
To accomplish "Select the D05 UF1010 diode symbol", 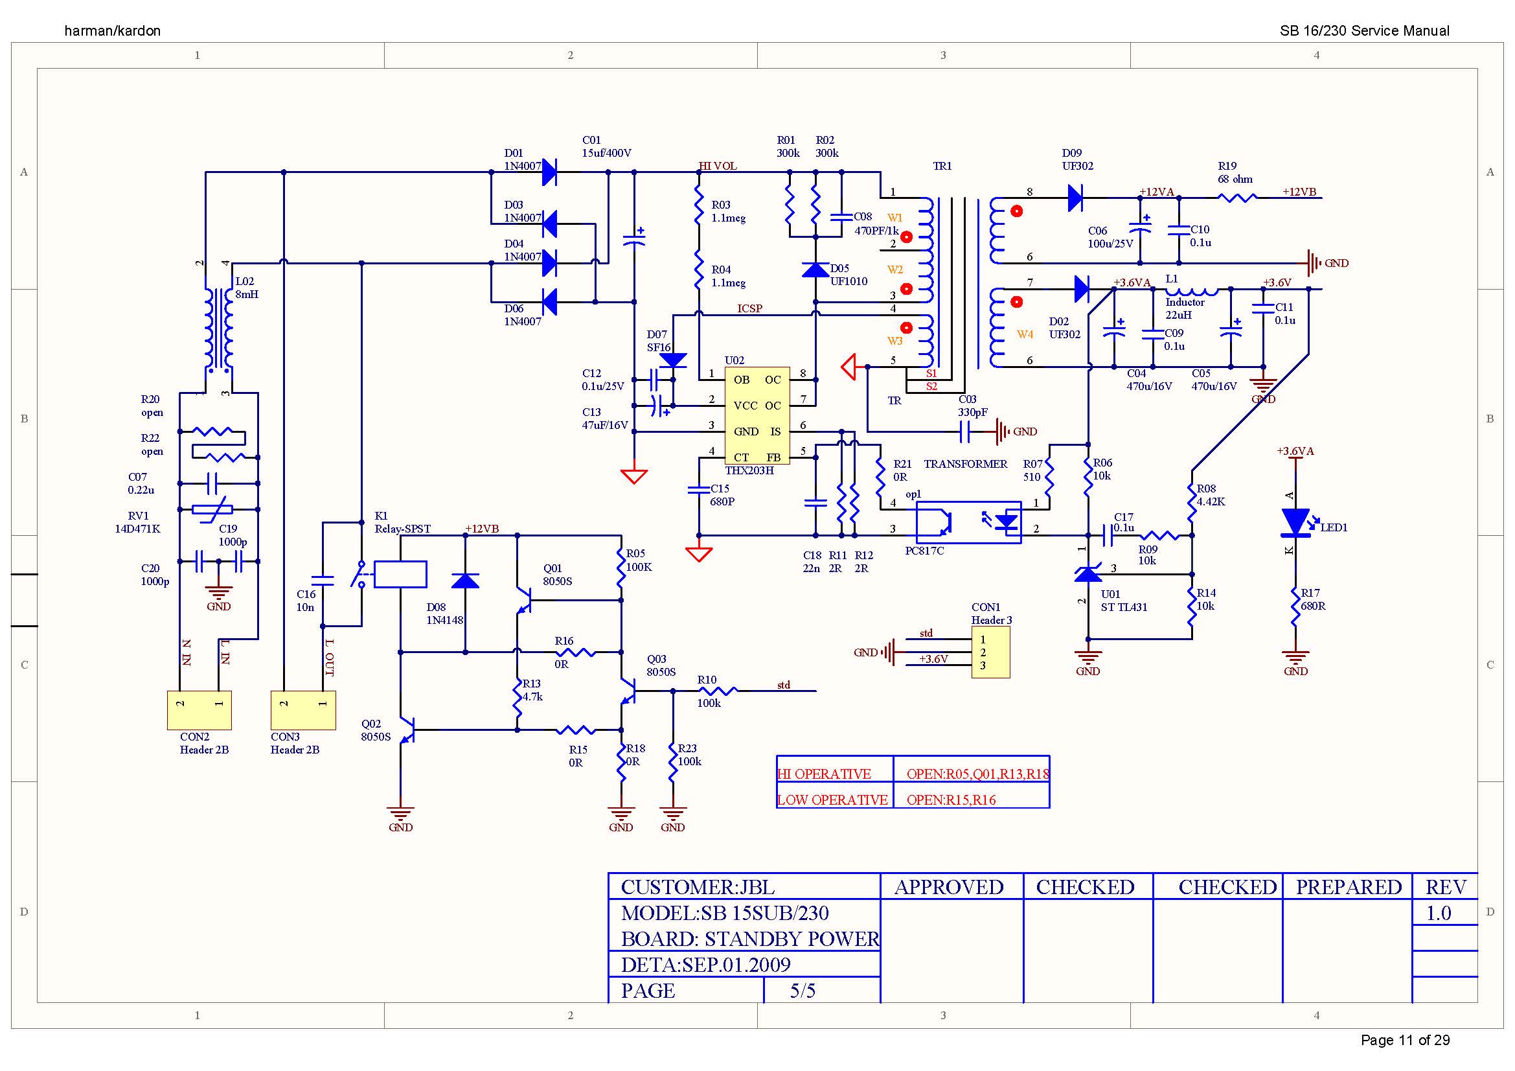I will pos(815,270).
